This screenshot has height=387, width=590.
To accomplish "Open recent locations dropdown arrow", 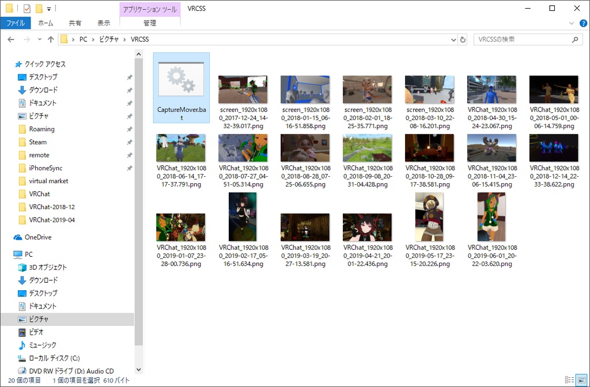I will pyautogui.click(x=40, y=40).
